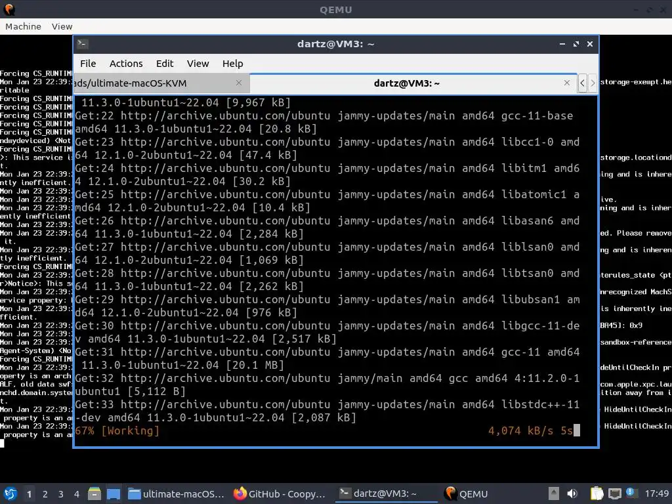Switch to QEMU window in taskbar
This screenshot has height=504, width=672.
click(467, 493)
